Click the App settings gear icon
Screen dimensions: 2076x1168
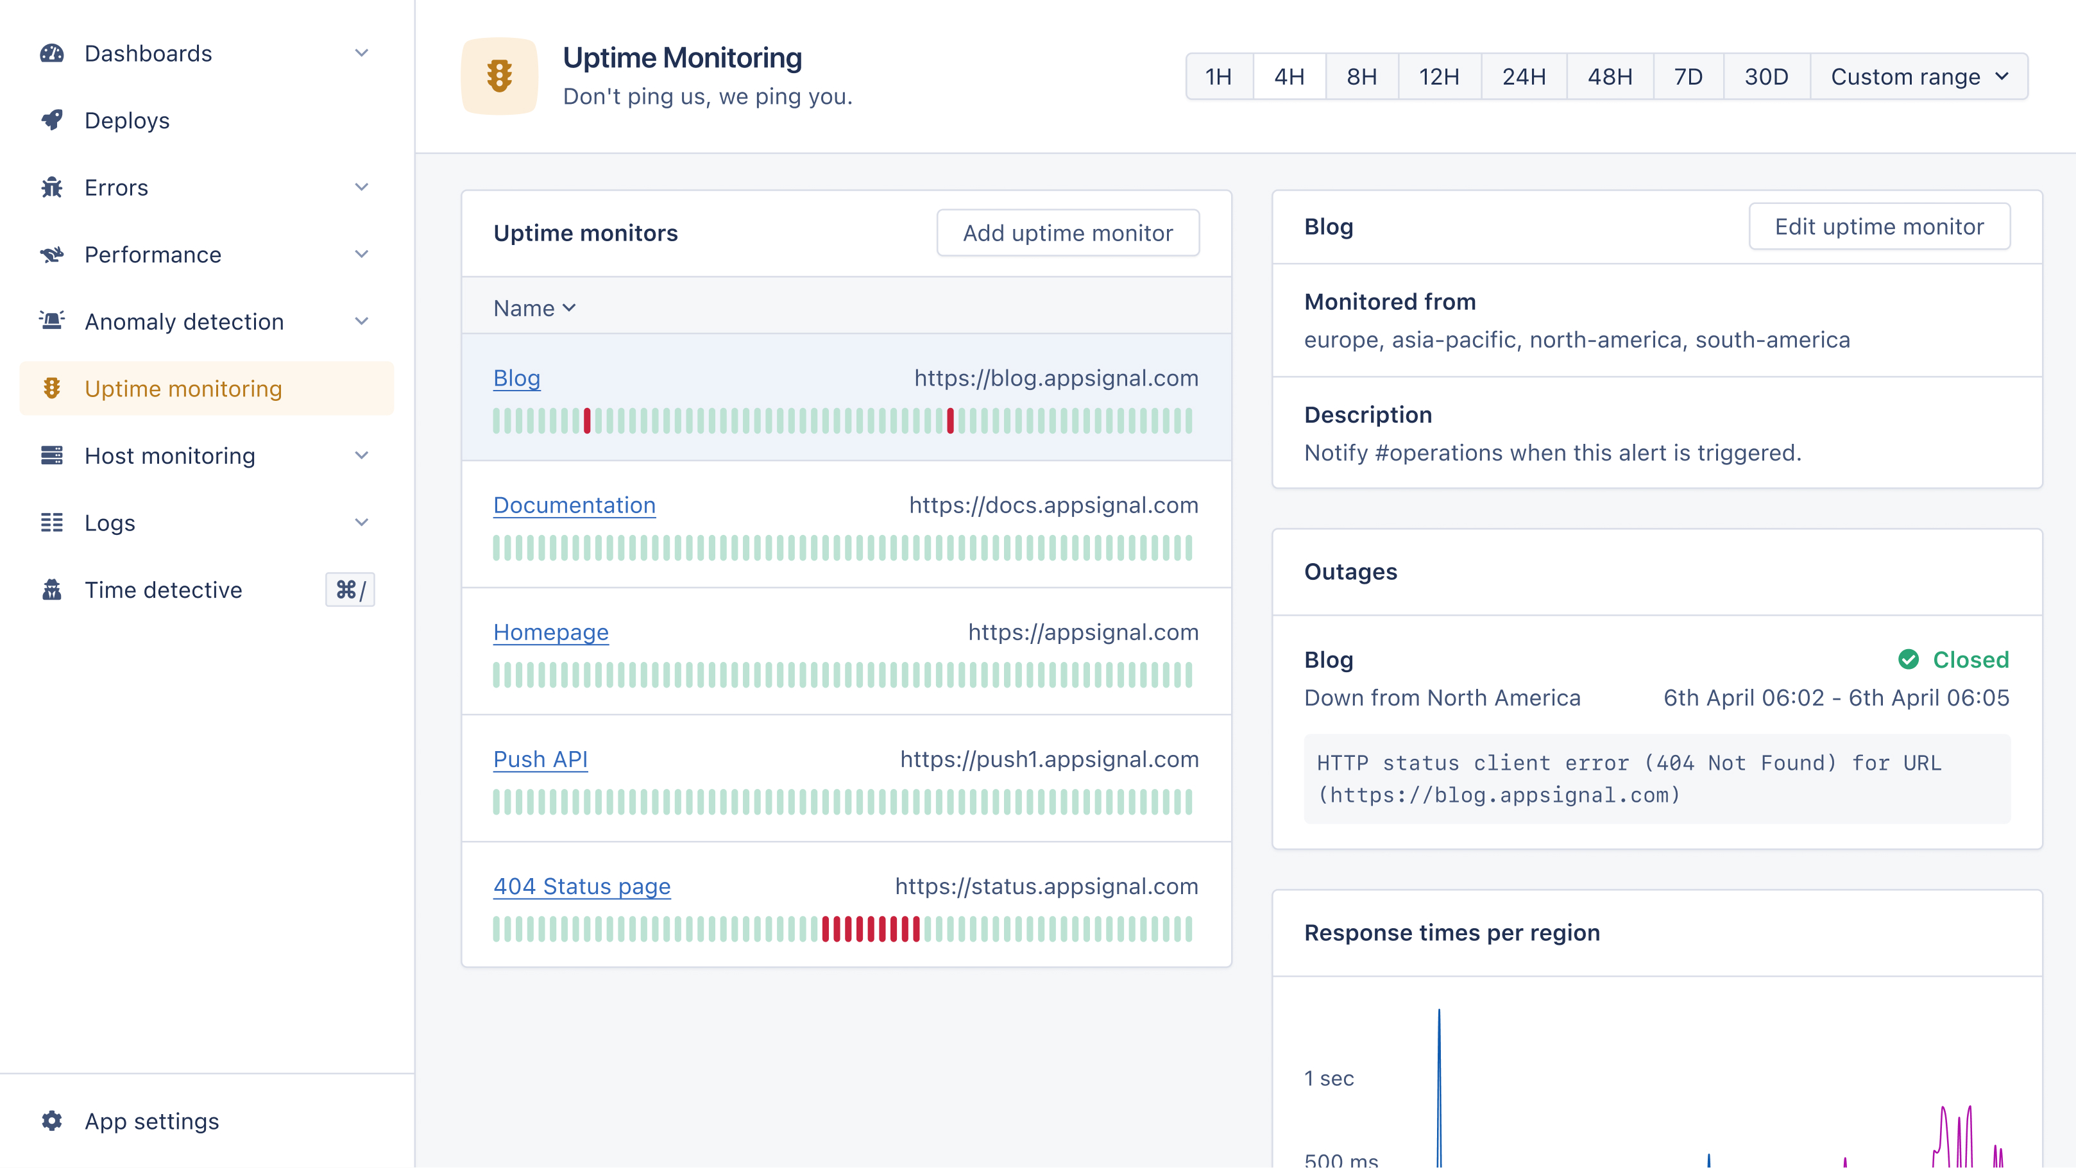(51, 1121)
